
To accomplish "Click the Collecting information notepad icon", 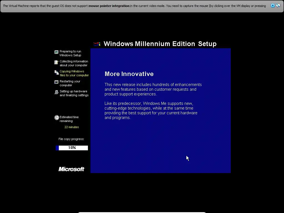I will pos(56,62).
